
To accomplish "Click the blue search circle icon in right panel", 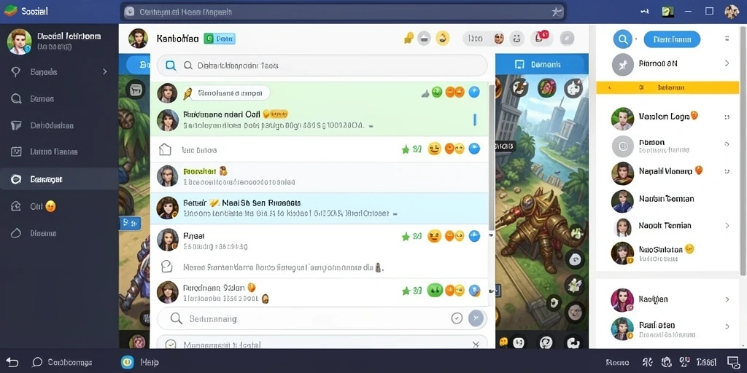I will (622, 39).
